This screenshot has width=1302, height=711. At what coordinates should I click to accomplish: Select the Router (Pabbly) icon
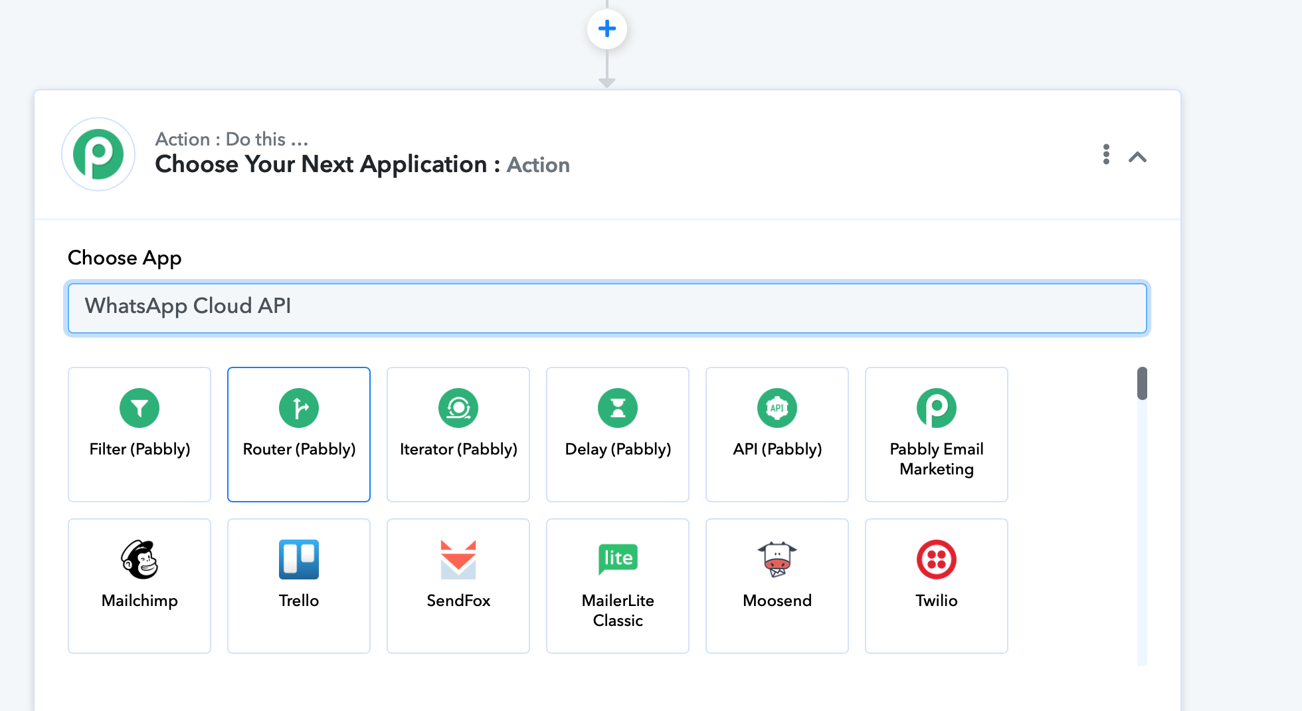pyautogui.click(x=299, y=408)
